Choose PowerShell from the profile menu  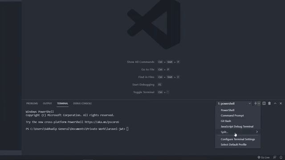point(238,110)
